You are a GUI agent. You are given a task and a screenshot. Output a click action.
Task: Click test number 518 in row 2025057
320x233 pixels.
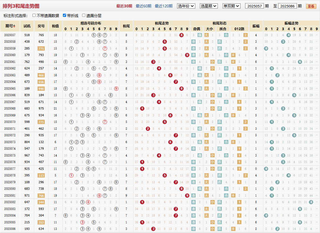tap(27, 35)
